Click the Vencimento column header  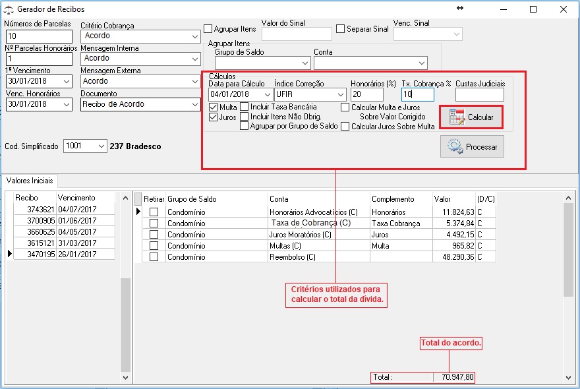(76, 198)
